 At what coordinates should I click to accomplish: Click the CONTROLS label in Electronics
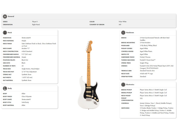(x=125, y=103)
